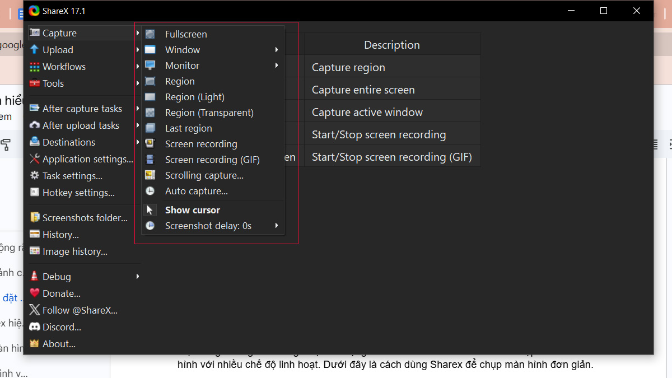Click the Region (Transparent) icon
Image resolution: width=672 pixels, height=378 pixels.
click(x=150, y=113)
